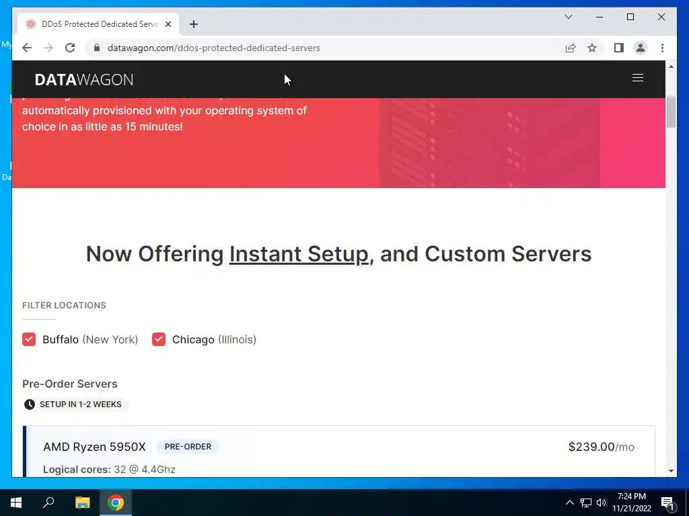Click the DATAWAGON logo
Viewport: 689px width, 516px height.
pyautogui.click(x=84, y=79)
